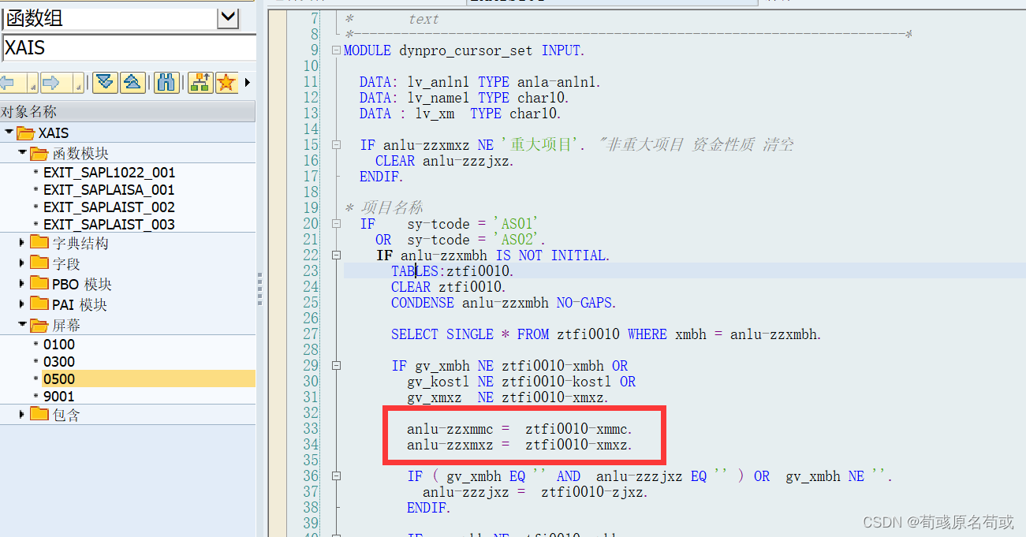Click the binoculars find icon
This screenshot has height=537, width=1026.
[166, 82]
